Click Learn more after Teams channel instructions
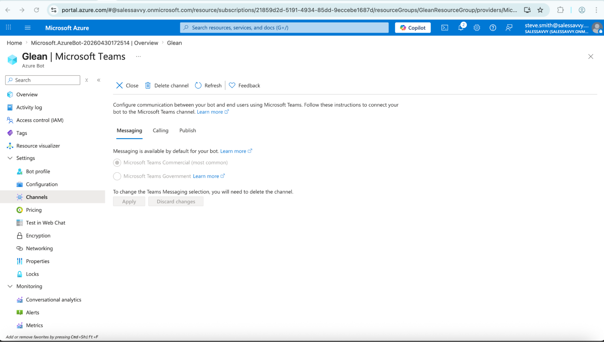Screen dimensions: 604x342 coord(213,112)
